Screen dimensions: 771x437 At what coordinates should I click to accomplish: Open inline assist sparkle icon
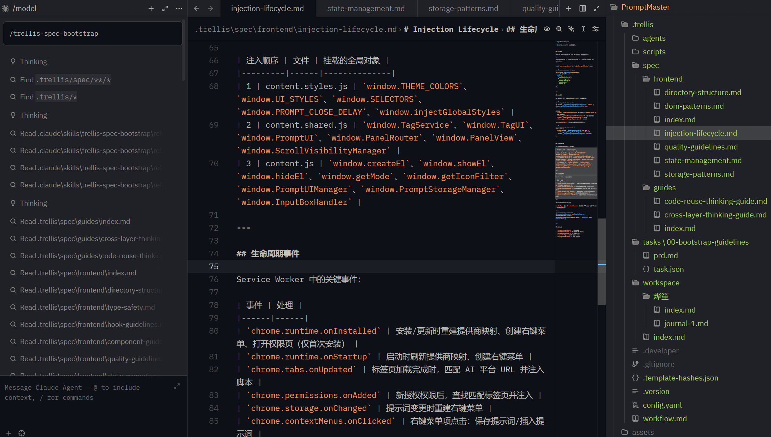pos(571,29)
